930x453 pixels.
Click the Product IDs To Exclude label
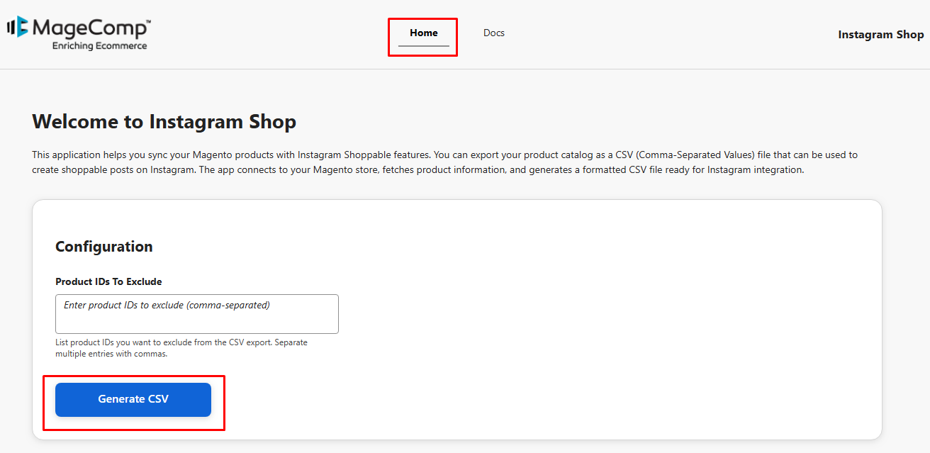click(108, 281)
